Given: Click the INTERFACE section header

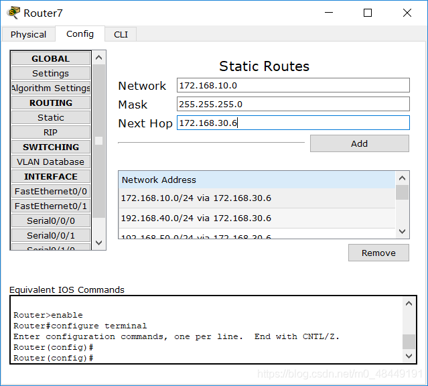Looking at the screenshot, I should [51, 176].
